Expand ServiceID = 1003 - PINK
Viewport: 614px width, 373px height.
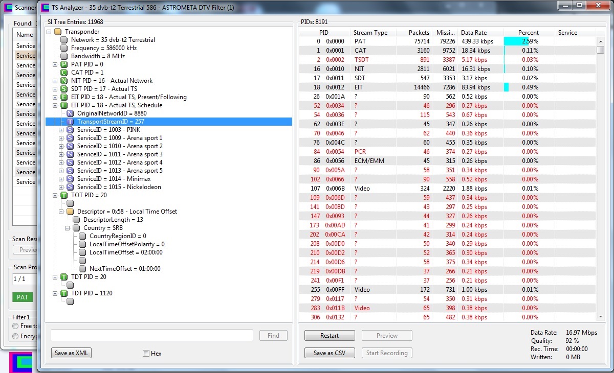pos(61,130)
